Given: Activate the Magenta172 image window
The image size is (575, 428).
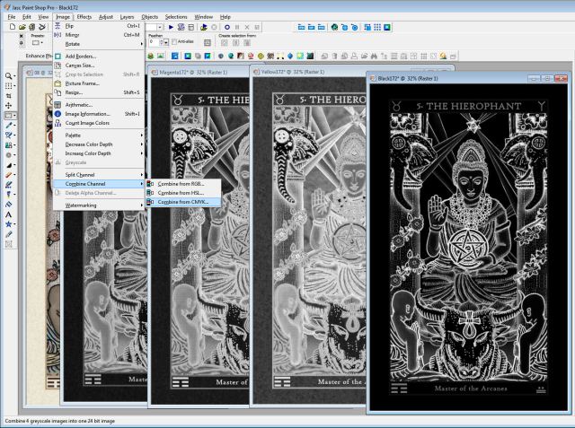Looking at the screenshot, I should (198, 72).
